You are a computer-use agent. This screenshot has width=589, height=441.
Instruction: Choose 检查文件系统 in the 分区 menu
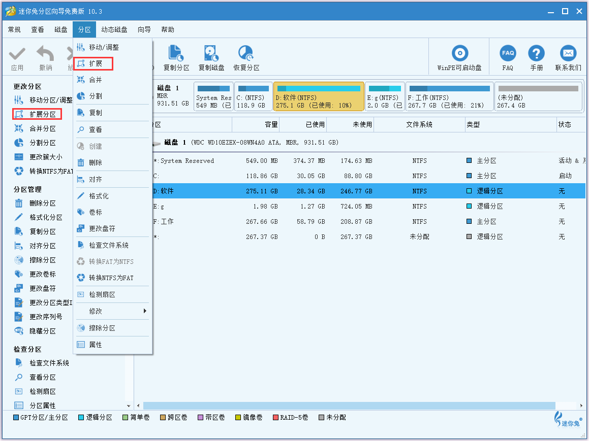113,245
